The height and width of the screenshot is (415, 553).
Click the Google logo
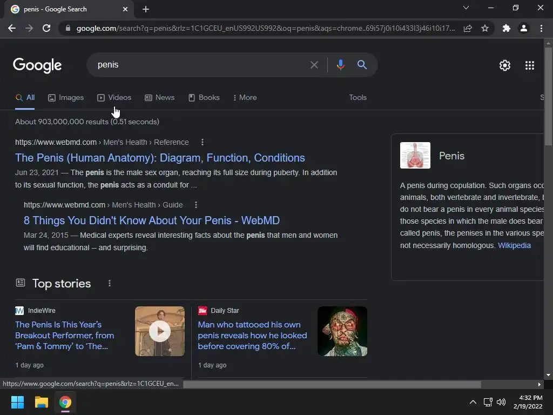(x=37, y=65)
